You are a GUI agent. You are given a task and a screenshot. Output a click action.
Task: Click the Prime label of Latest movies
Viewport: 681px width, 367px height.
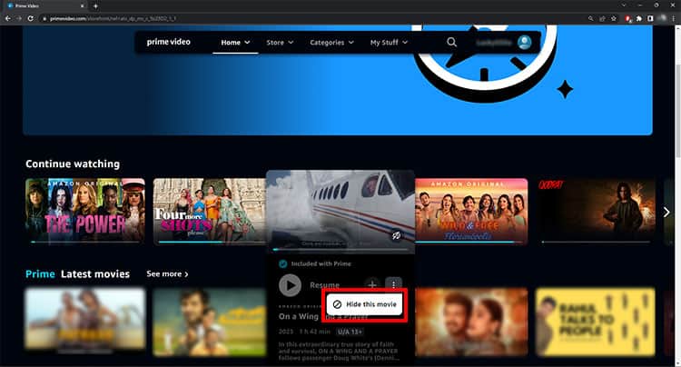(40, 274)
